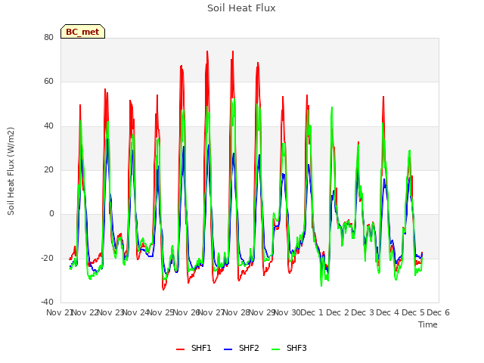
Task: Click the Soil Heat Flux (W/m2) axis label
Action: pyautogui.click(x=11, y=171)
